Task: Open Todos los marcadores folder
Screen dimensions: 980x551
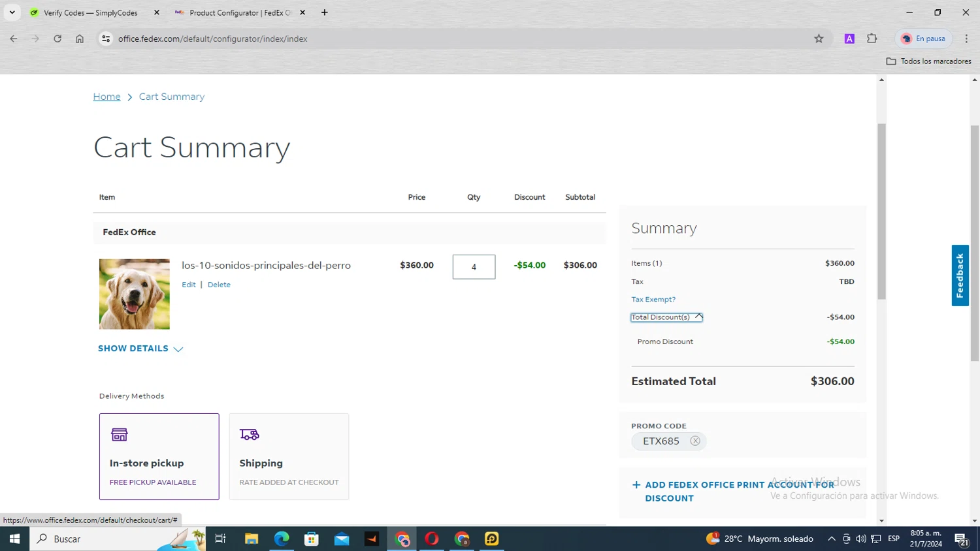Action: [x=928, y=61]
